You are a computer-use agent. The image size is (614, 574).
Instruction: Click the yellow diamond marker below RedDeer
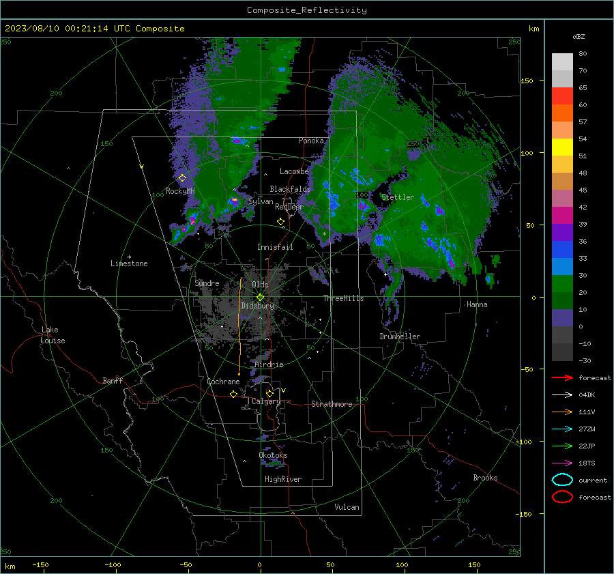281,222
